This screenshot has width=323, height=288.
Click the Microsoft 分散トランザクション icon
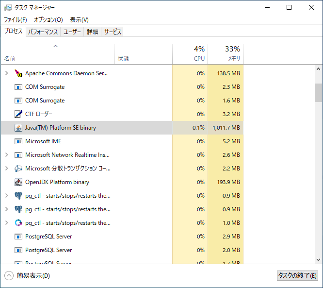point(18,169)
